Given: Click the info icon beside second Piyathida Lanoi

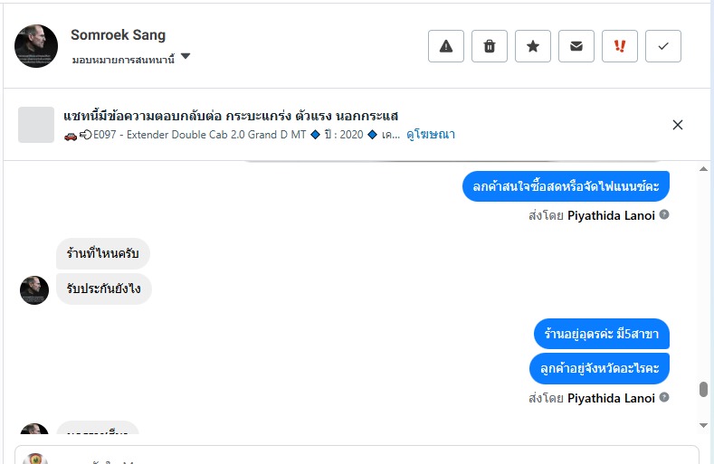Looking at the screenshot, I should [664, 398].
